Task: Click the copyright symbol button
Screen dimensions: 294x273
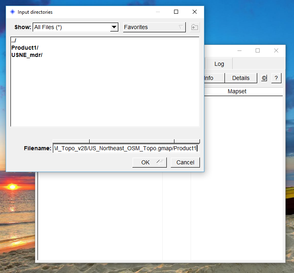Action: pyautogui.click(x=264, y=78)
